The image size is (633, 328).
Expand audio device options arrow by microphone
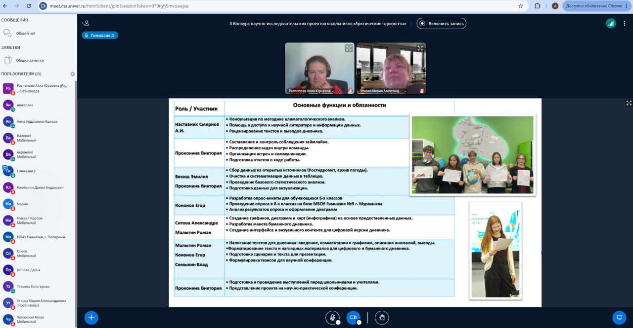click(x=338, y=323)
